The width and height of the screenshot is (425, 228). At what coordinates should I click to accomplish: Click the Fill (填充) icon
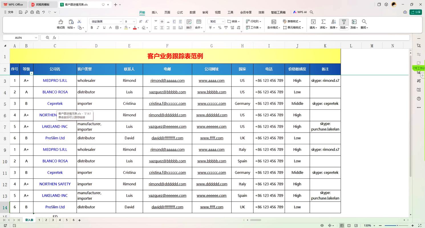313,22
